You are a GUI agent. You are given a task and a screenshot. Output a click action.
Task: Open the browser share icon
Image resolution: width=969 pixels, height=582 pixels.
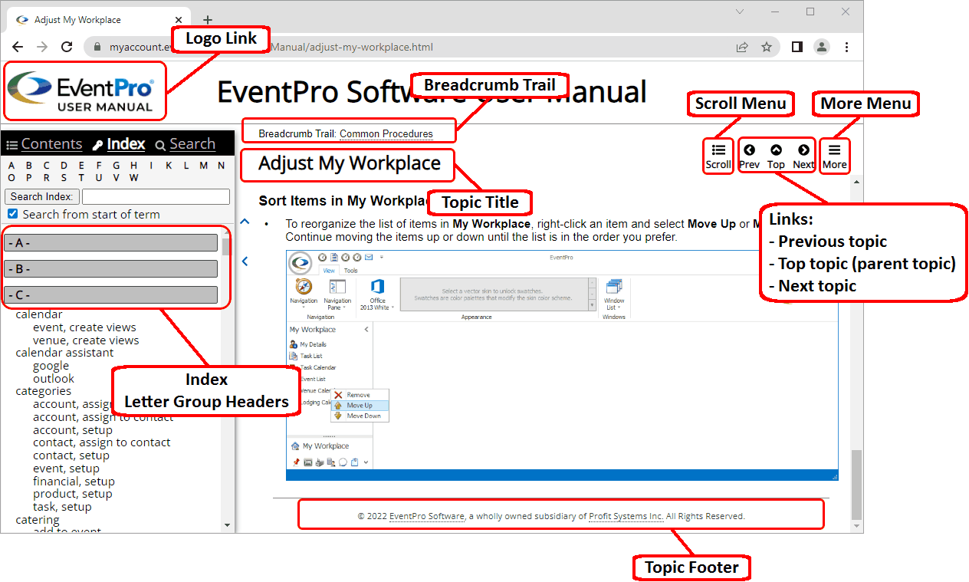click(742, 47)
